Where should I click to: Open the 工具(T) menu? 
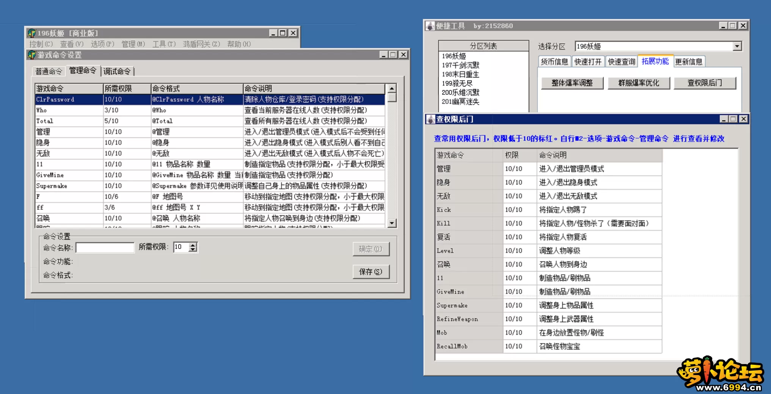pyautogui.click(x=164, y=44)
